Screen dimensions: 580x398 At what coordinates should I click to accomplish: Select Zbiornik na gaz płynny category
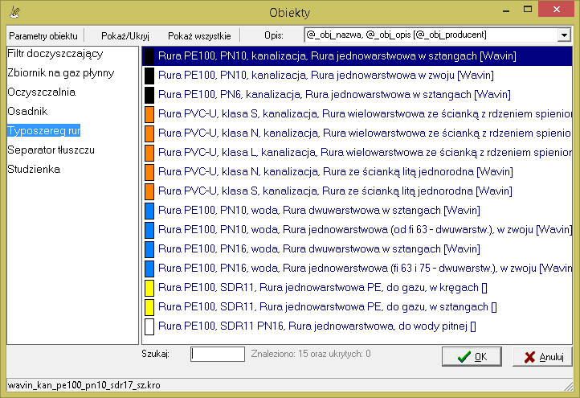[x=61, y=73]
